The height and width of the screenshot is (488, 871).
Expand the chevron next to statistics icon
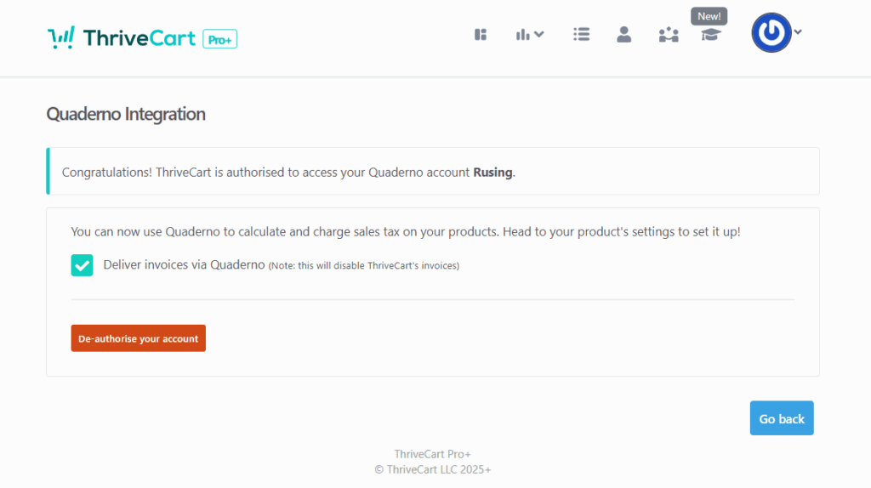[x=539, y=35]
